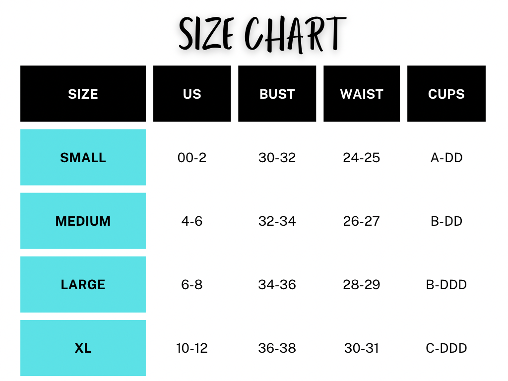Image resolution: width=508 pixels, height=381 pixels.
Task: Click the WAIST column header
Action: click(x=362, y=94)
